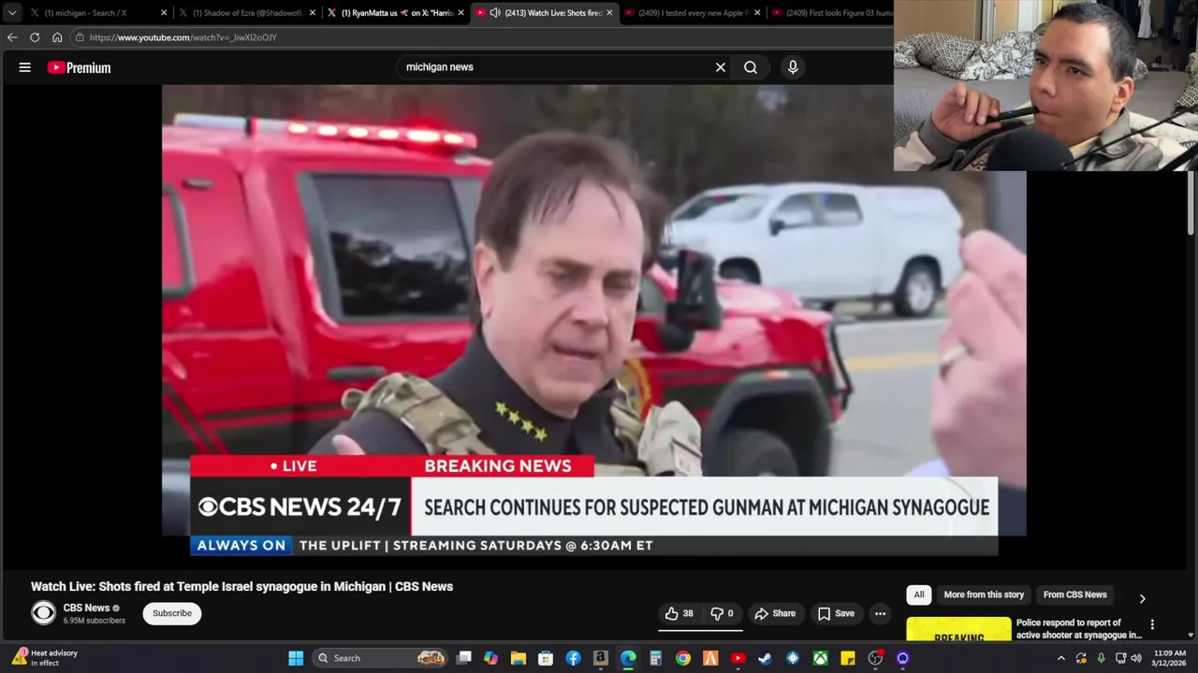This screenshot has width=1198, height=673.
Task: Close the 'michigan - Search / X' tab
Action: [164, 13]
